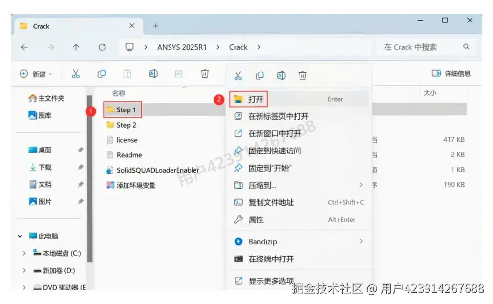
Task: Open 下载 in the sidebar
Action: 40,167
